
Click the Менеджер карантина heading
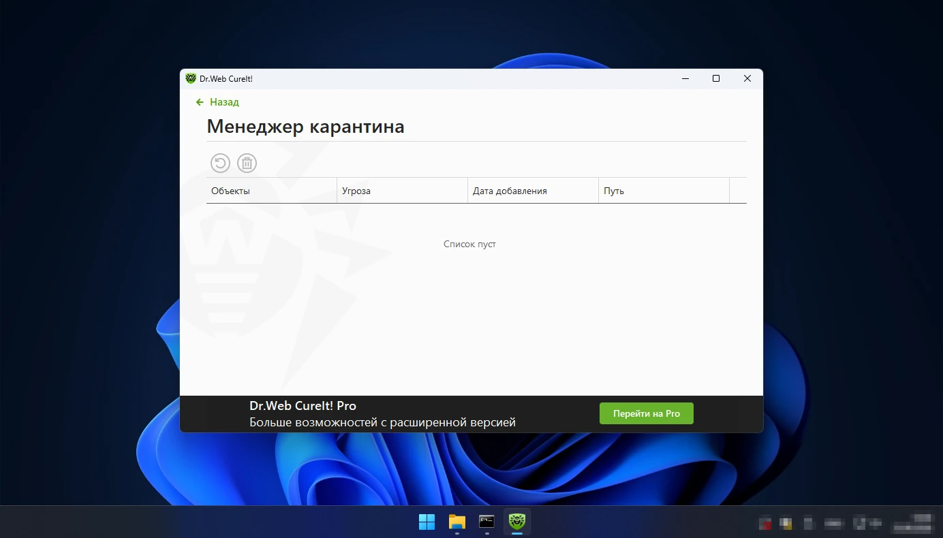tap(305, 127)
